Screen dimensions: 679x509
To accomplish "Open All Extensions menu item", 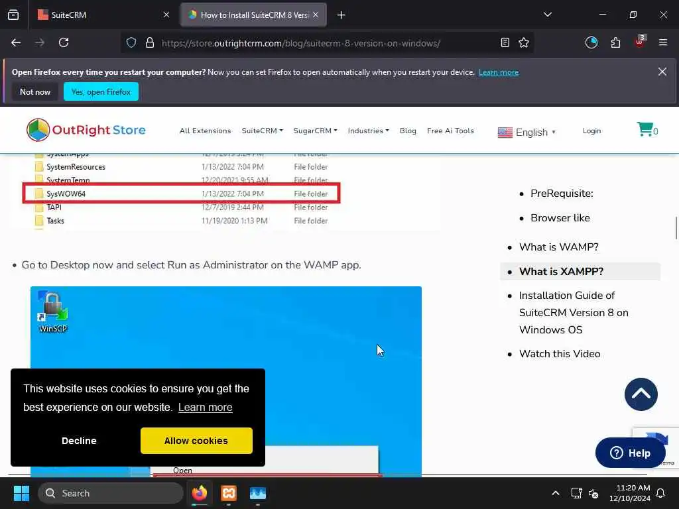I will (x=206, y=131).
